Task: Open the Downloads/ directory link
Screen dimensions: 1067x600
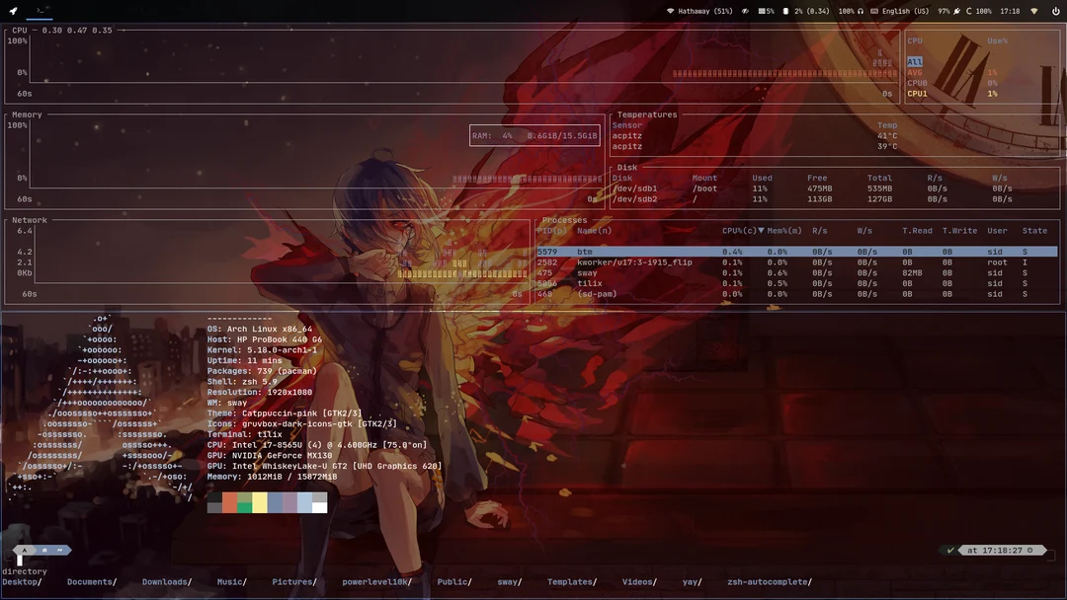Action: 166,581
